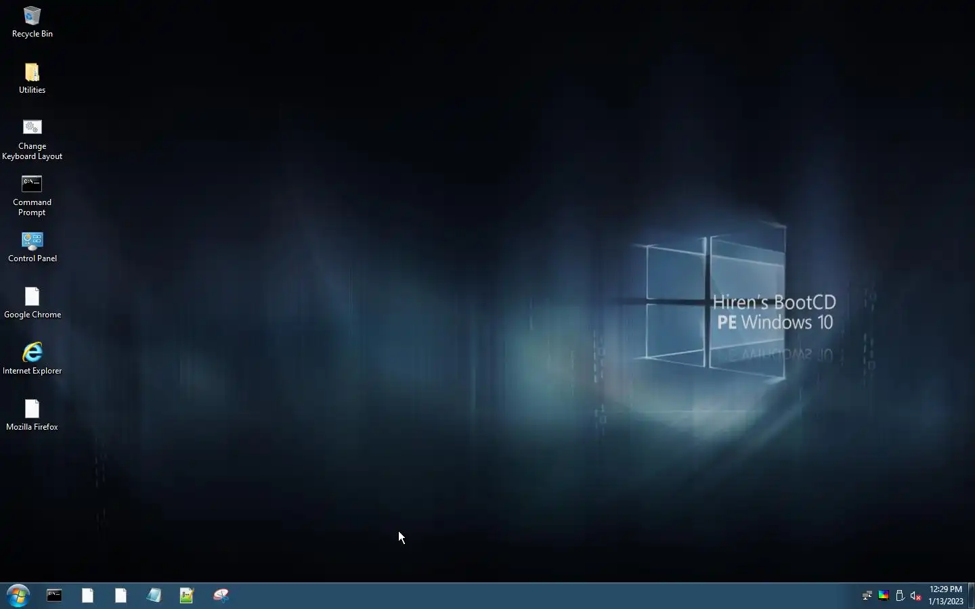Select the Command Prompt desktop icon

[32, 196]
